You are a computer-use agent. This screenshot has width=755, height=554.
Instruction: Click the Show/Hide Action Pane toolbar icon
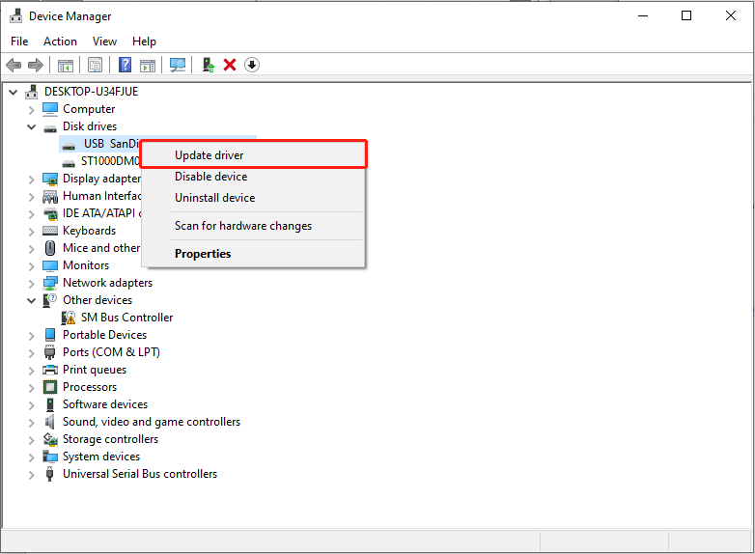tap(148, 65)
